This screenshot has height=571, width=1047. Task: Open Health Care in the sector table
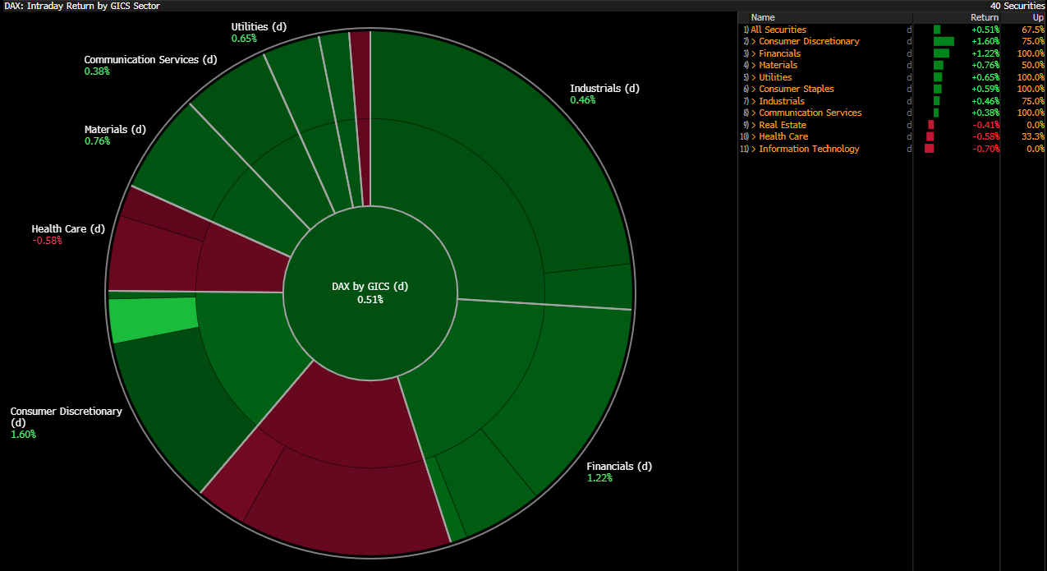783,136
